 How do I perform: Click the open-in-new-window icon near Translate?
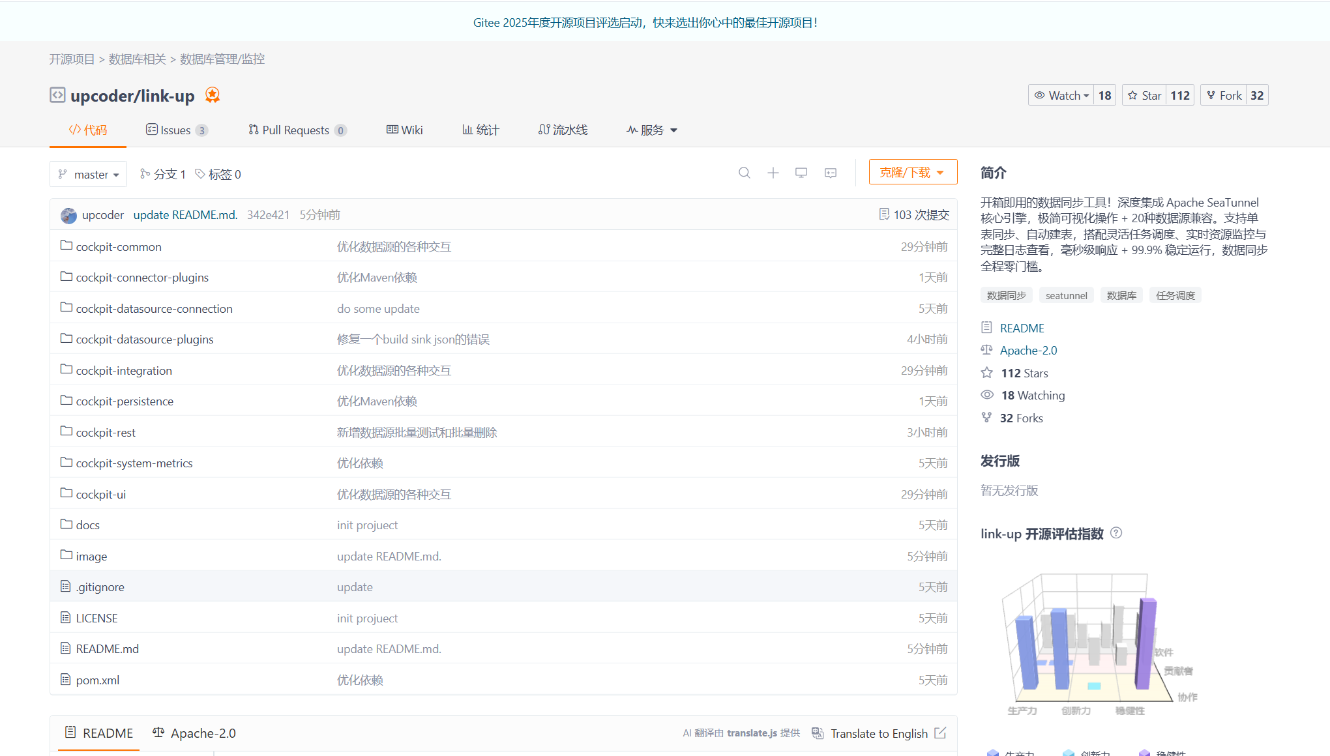pos(940,733)
